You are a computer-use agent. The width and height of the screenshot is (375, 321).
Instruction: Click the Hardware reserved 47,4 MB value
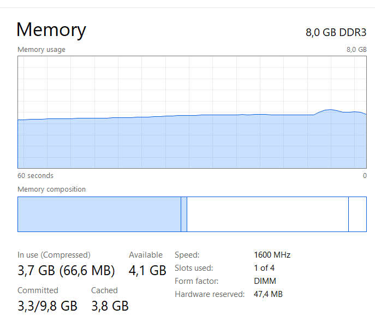268,294
